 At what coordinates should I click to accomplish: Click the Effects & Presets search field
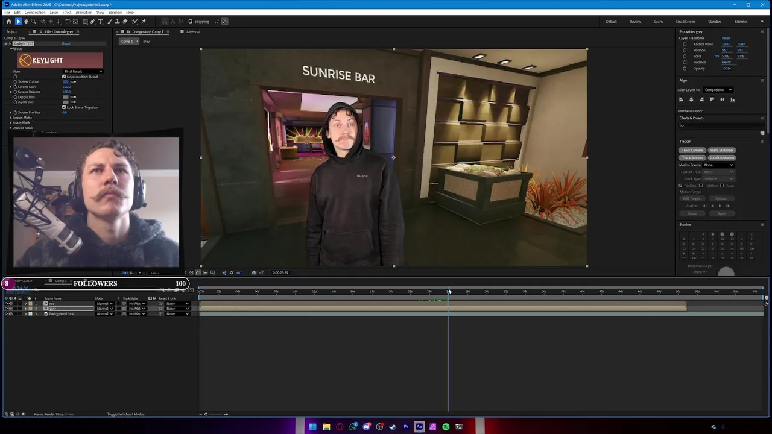[x=721, y=125]
